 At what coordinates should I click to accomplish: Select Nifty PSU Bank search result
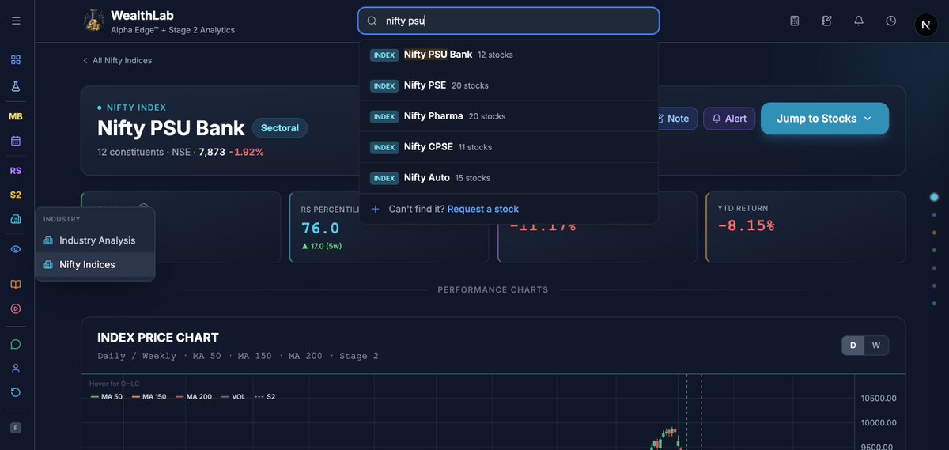pos(509,55)
